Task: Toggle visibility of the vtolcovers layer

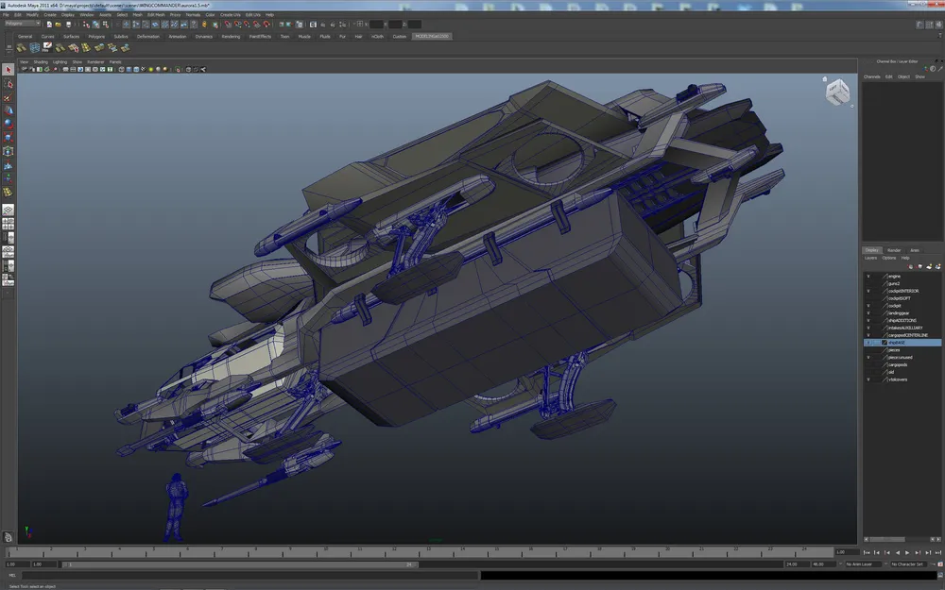Action: pyautogui.click(x=868, y=379)
